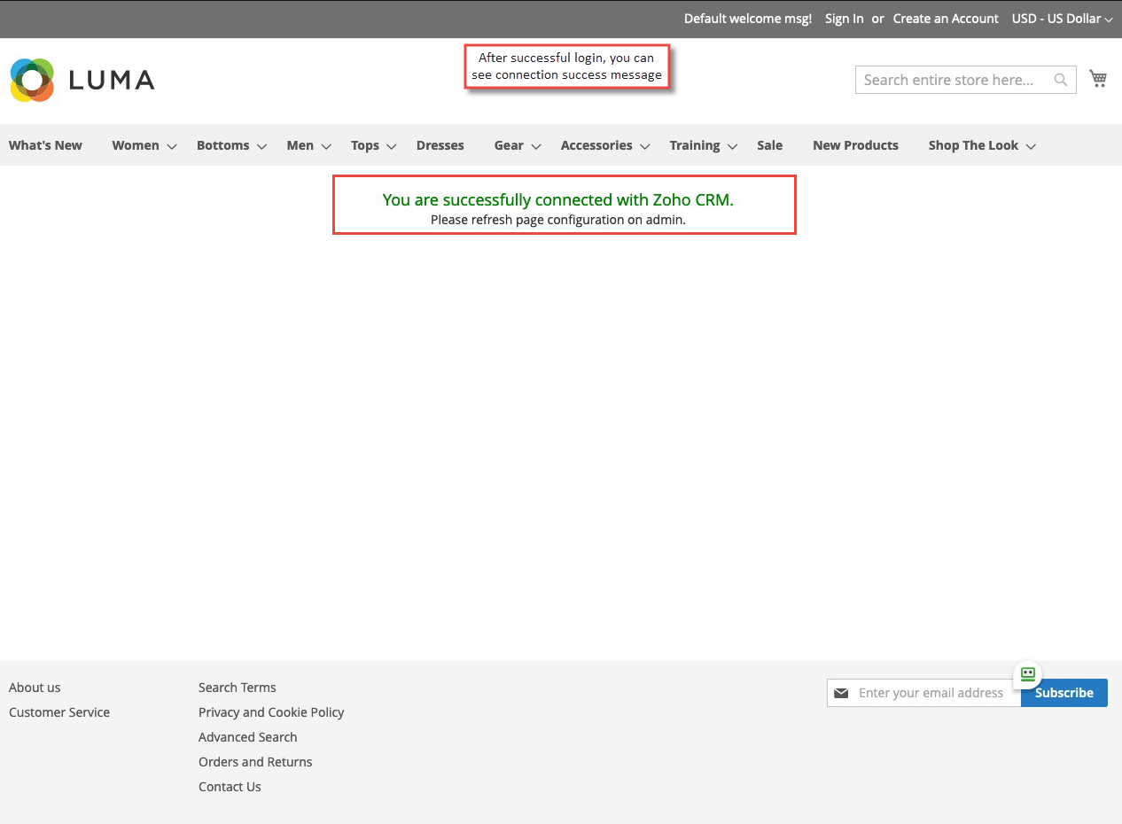1122x824 pixels.
Task: Open Privacy and Cookie Policy link
Action: pos(271,712)
